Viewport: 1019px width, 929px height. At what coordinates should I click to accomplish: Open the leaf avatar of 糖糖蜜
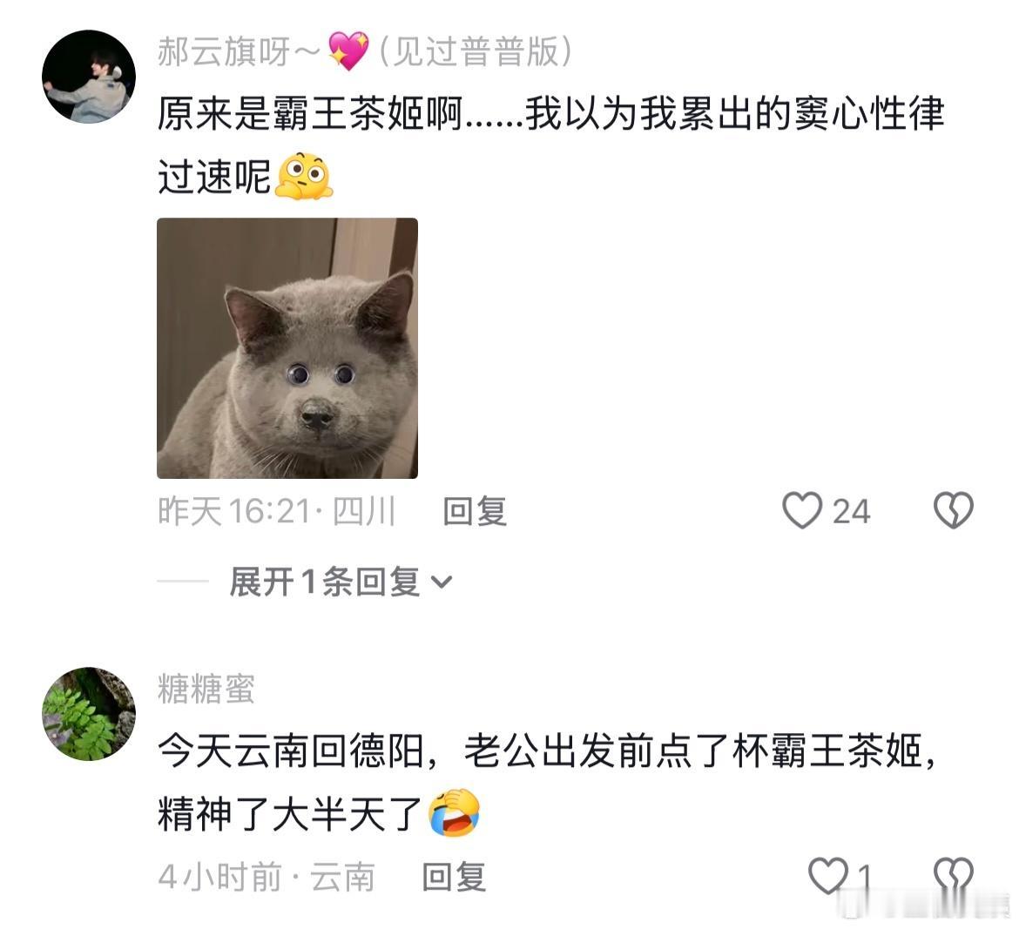click(89, 714)
